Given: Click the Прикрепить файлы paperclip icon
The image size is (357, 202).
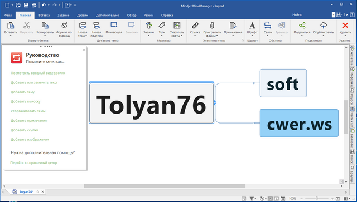Looking at the screenshot, I should click(x=212, y=26).
